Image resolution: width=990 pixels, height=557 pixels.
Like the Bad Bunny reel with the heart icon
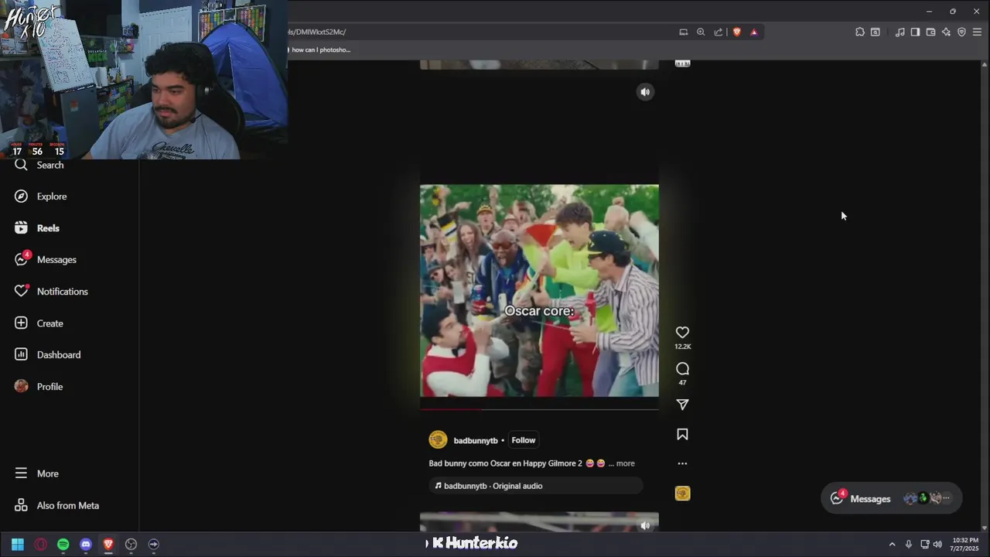[682, 333]
